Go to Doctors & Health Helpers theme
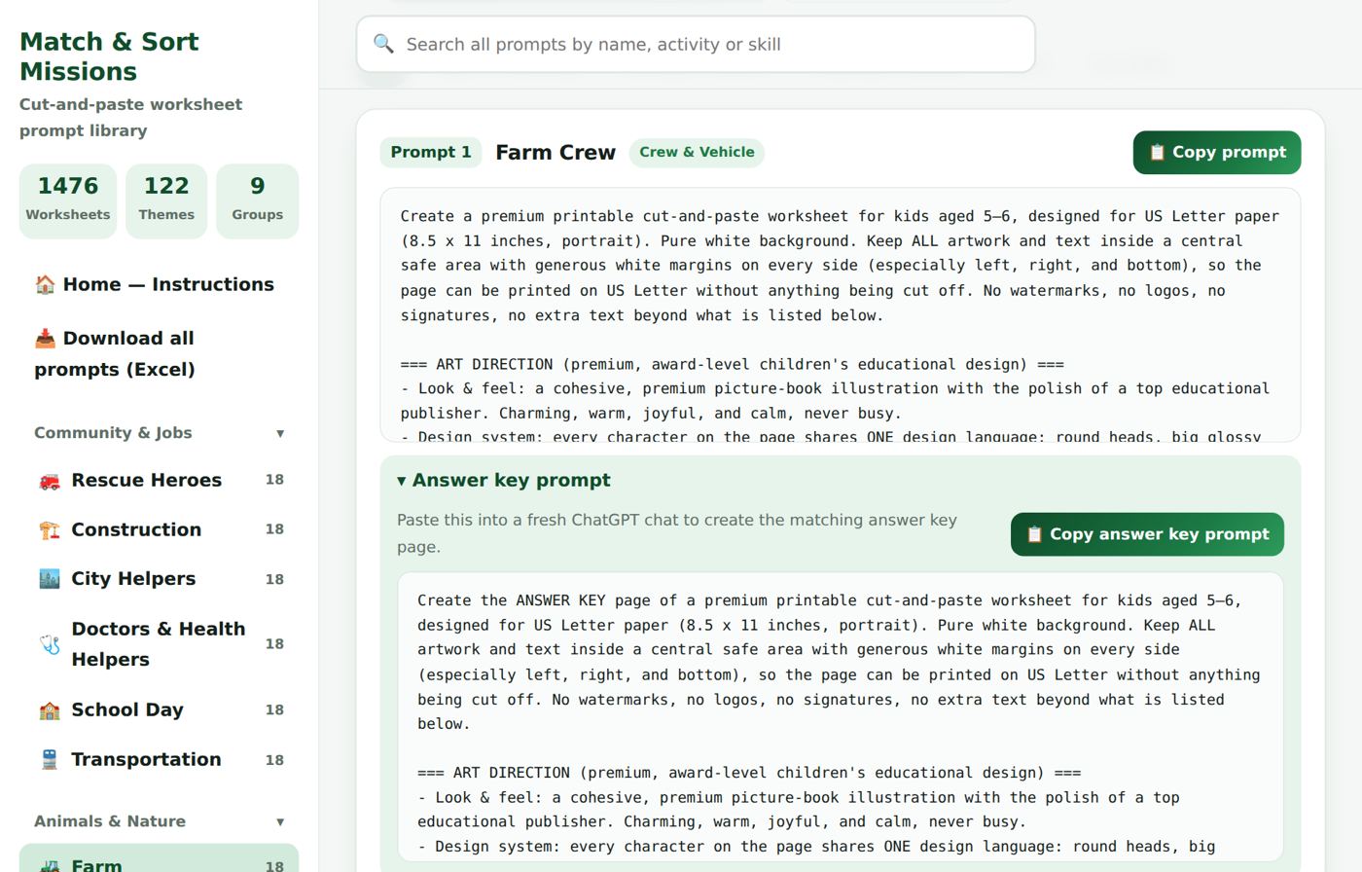This screenshot has width=1362, height=872. tap(160, 644)
